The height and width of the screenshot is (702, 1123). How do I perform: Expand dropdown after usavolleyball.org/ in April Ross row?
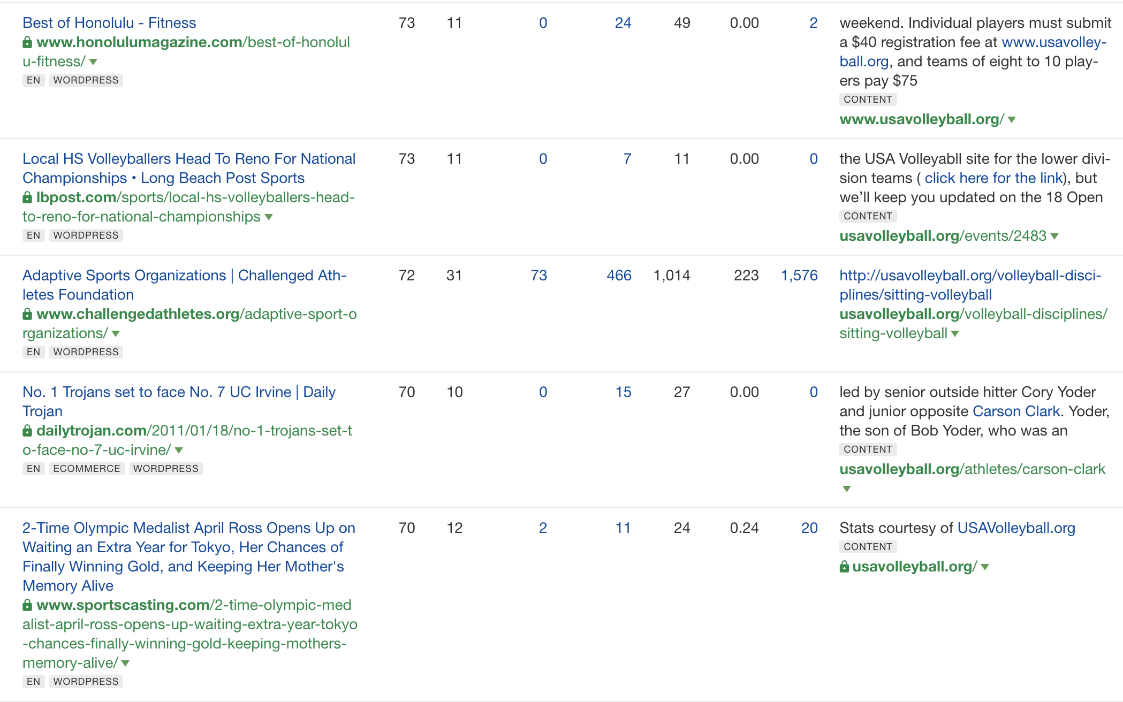pos(985,567)
